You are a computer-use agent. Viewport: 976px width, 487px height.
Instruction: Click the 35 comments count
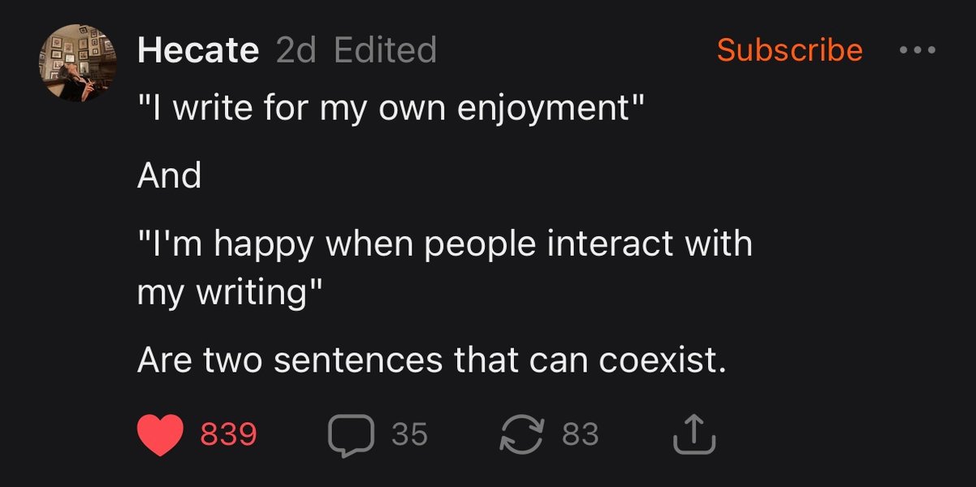[x=409, y=435]
